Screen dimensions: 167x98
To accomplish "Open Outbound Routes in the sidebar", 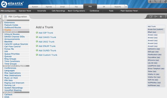I will pyautogui.click(x=13, y=27).
